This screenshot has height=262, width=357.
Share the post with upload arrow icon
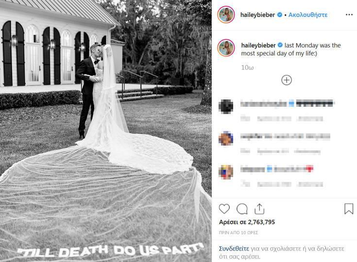coord(259,209)
